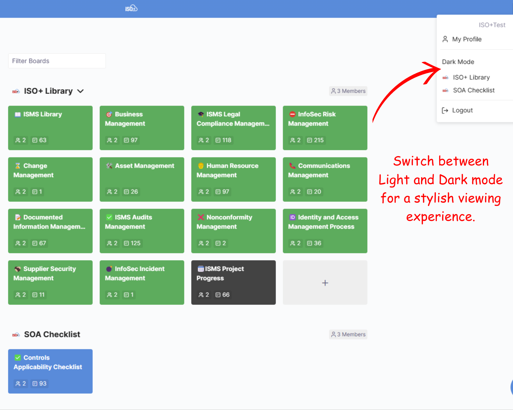Select ISO+ Library in the user menu
513x410 pixels.
point(471,77)
